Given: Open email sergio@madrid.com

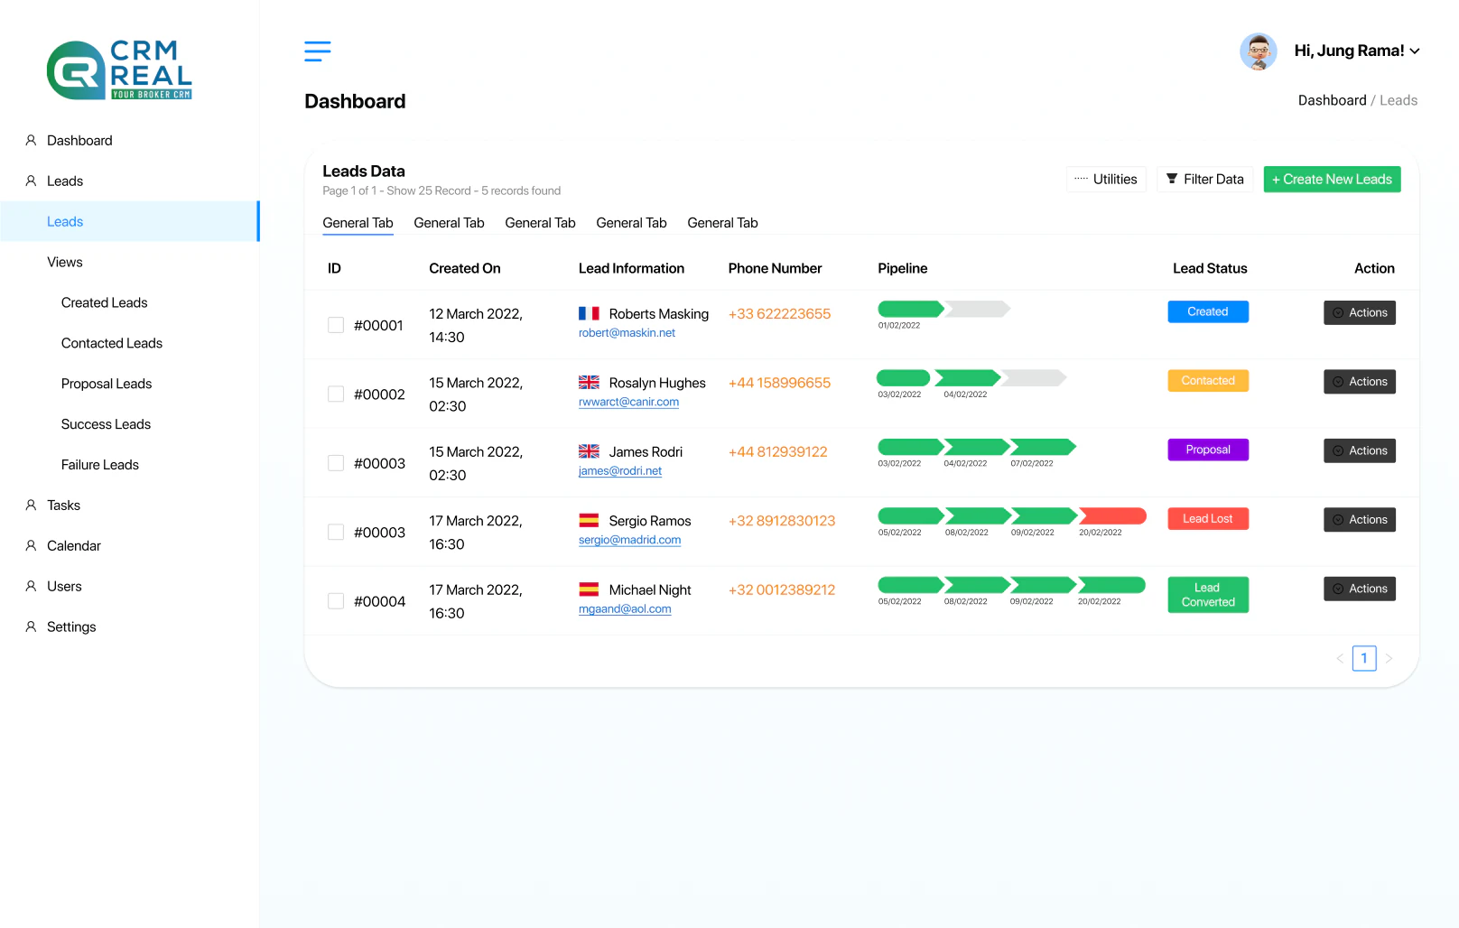Looking at the screenshot, I should click(x=629, y=540).
